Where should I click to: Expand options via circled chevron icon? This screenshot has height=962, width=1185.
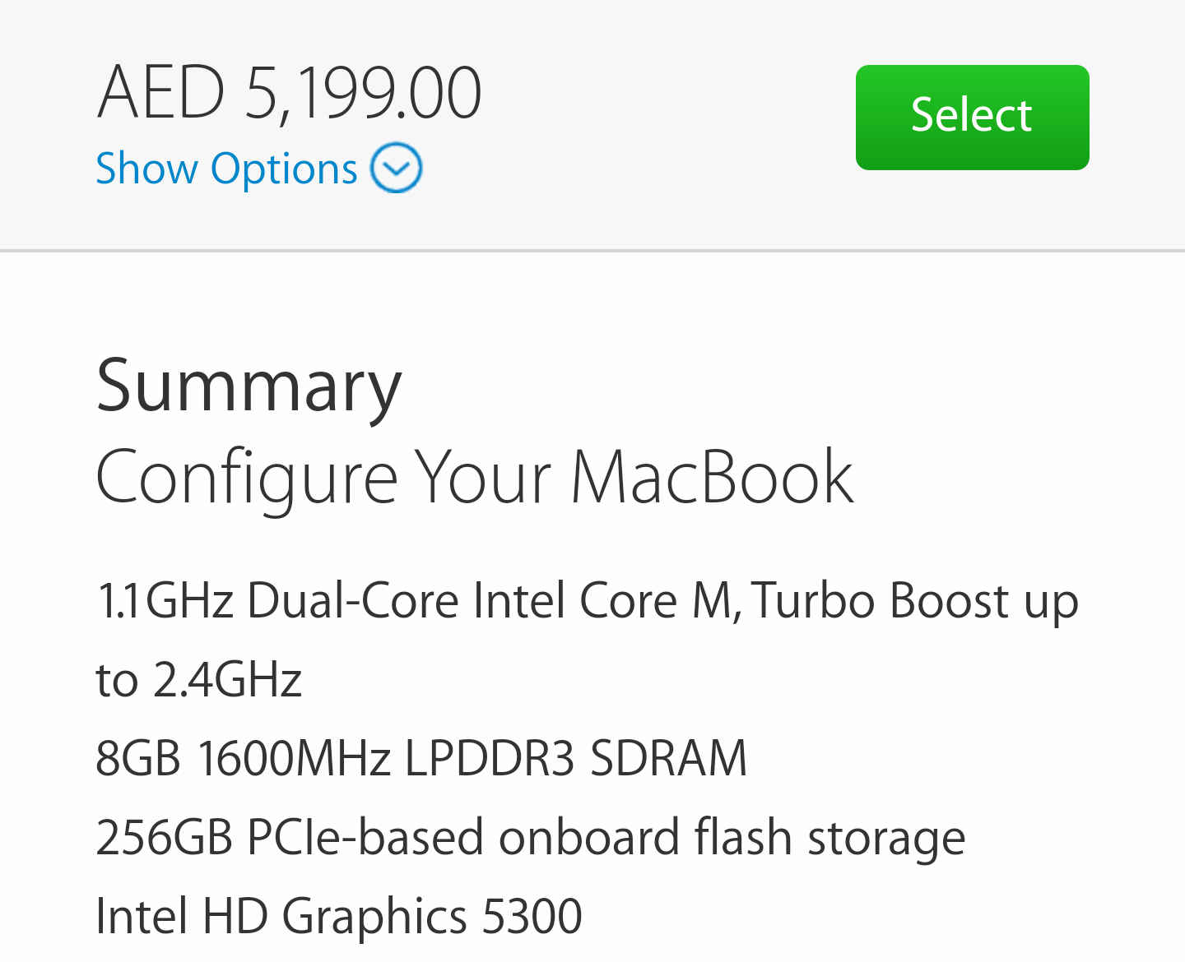396,168
